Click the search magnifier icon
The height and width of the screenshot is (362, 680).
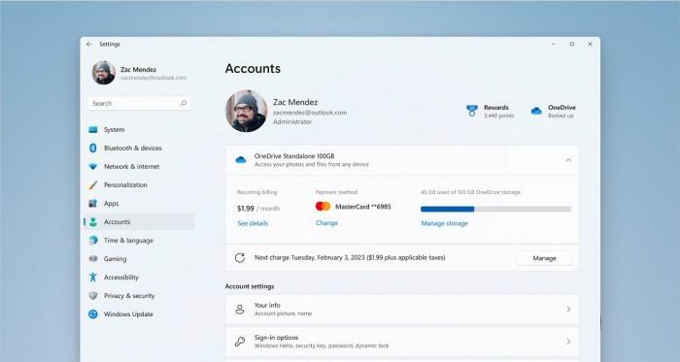(184, 103)
